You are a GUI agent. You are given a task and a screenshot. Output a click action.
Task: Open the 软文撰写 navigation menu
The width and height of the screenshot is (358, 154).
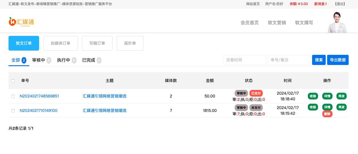(x=304, y=23)
